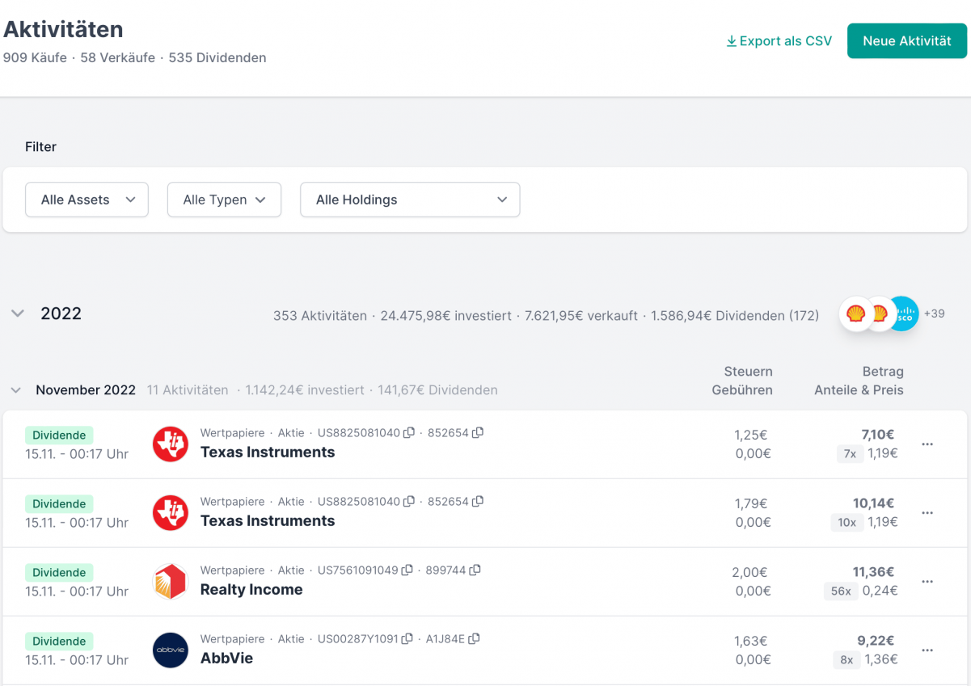Image resolution: width=971 pixels, height=686 pixels.
Task: Collapse the November 2022 section
Action: [x=15, y=389]
